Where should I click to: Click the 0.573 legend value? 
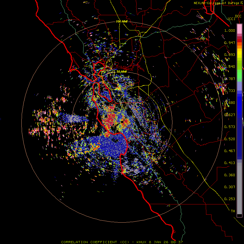(x=230, y=127)
